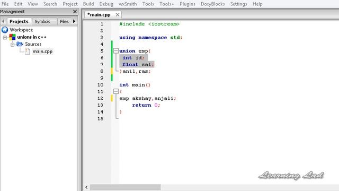
Task: Click the horizontal scrollbar left arrow
Action: pos(86,187)
